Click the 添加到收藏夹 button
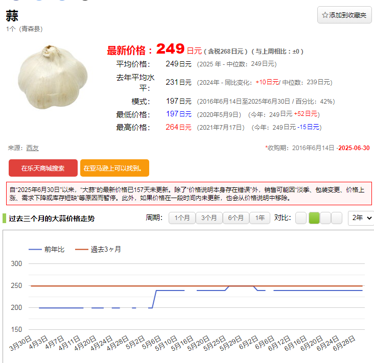This screenshot has height=363, width=374. click(344, 15)
